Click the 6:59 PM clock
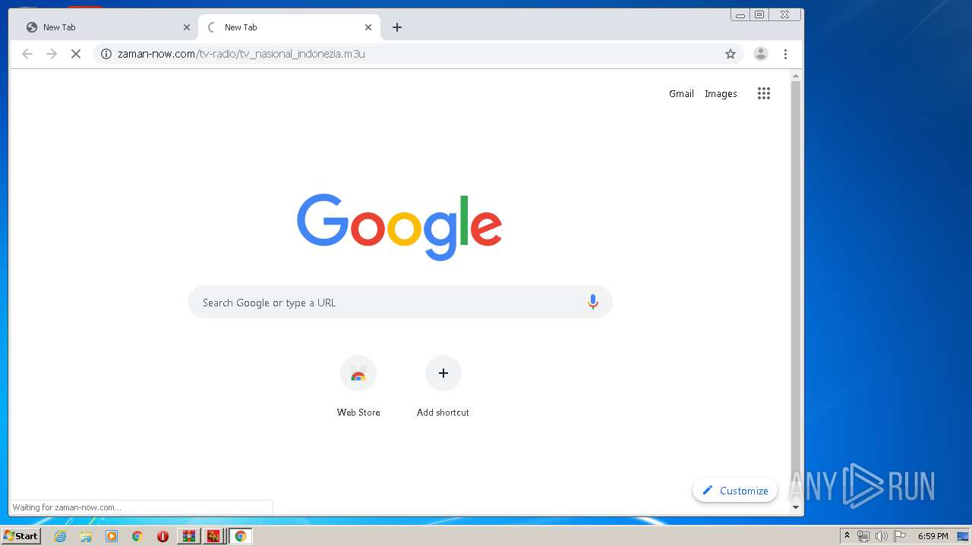 coord(933,536)
